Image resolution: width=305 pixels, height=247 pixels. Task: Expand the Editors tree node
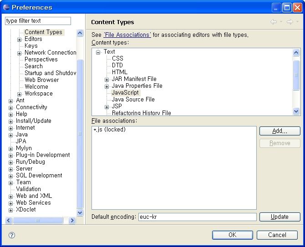(19, 40)
